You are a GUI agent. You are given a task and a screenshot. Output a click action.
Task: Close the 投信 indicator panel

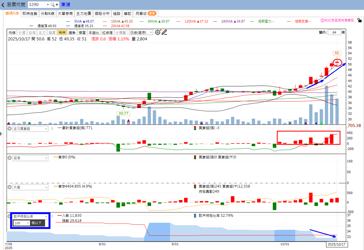tap(9, 158)
